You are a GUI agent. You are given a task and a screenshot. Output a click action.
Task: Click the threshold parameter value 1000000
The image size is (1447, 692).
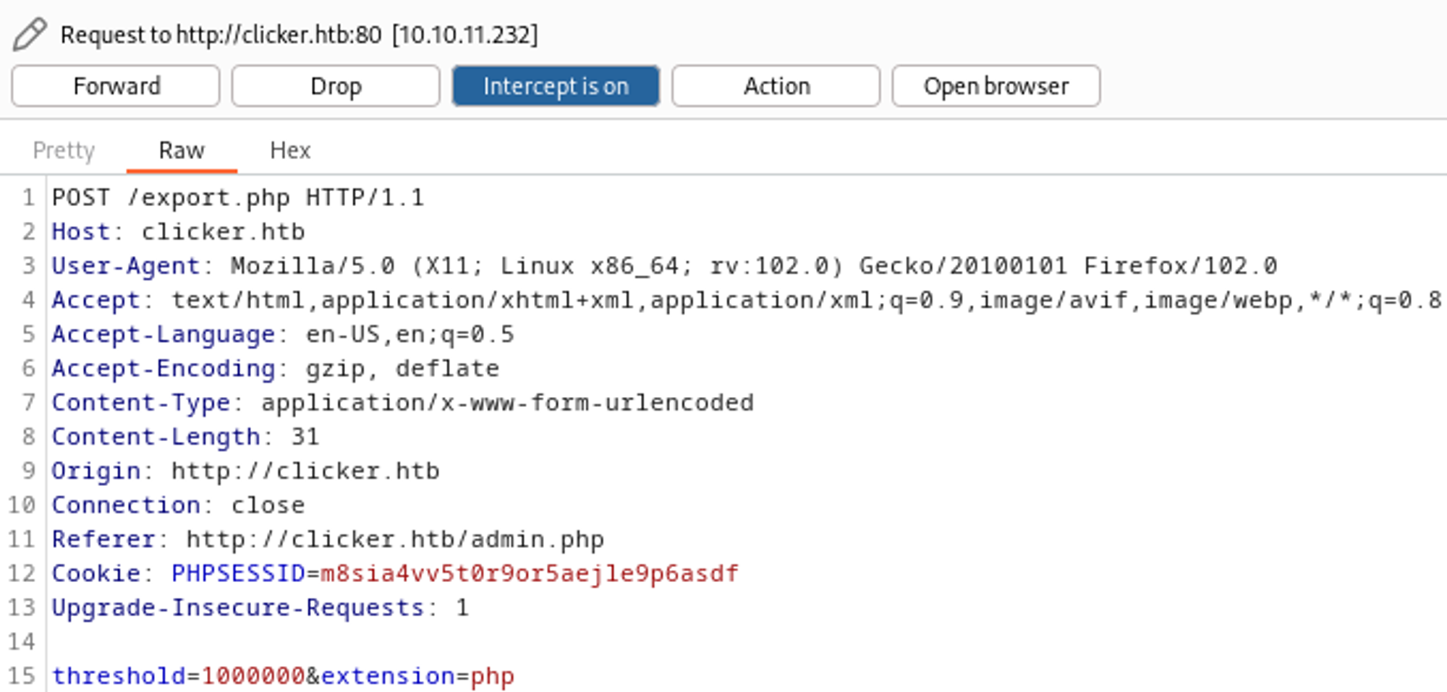[253, 676]
